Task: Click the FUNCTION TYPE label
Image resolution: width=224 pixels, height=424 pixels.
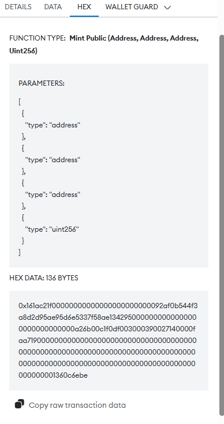Action: pos(38,38)
